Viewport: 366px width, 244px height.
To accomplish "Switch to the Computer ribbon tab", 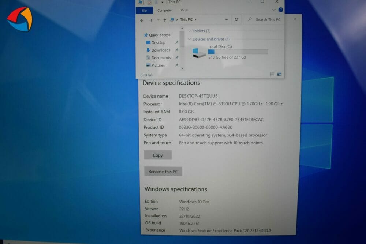I will point(165,10).
